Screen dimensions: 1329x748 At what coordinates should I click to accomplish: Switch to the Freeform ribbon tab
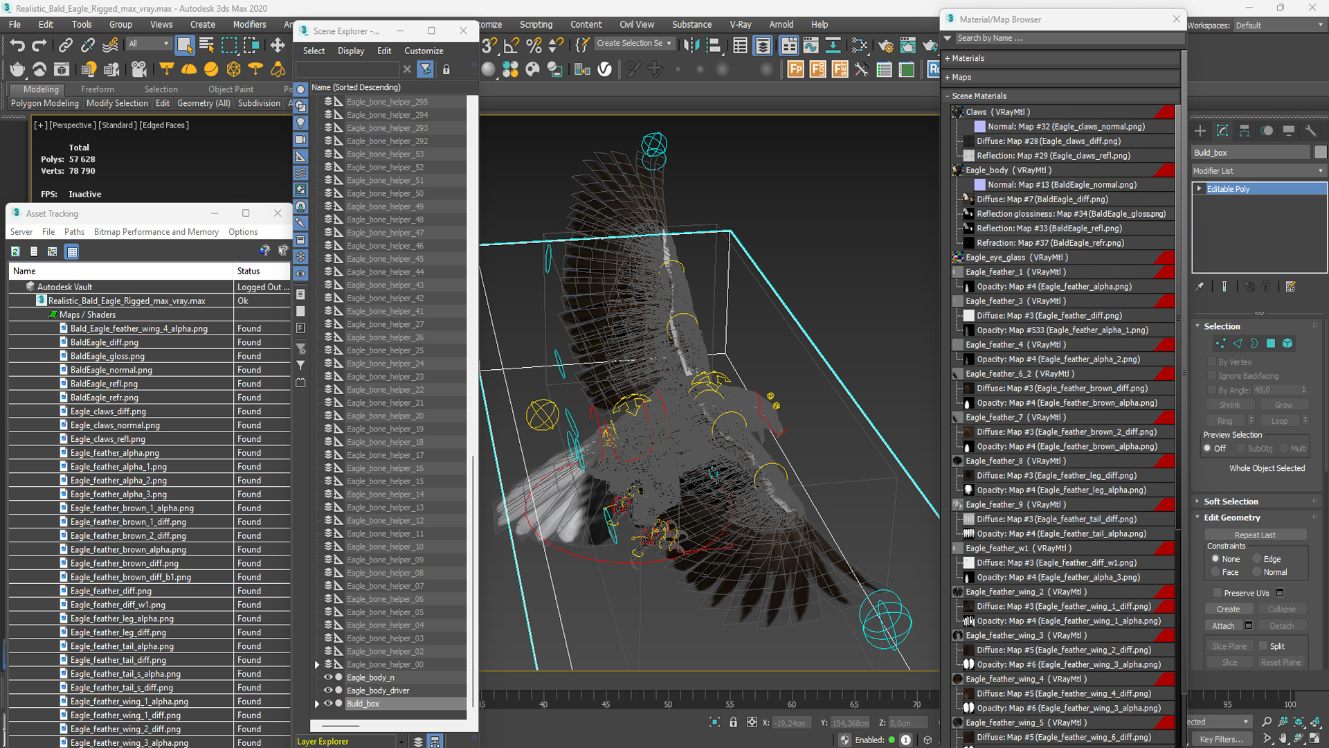pyautogui.click(x=97, y=89)
